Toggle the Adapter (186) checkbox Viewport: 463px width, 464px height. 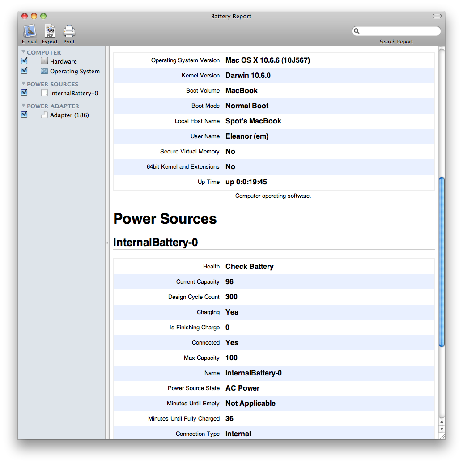point(24,114)
